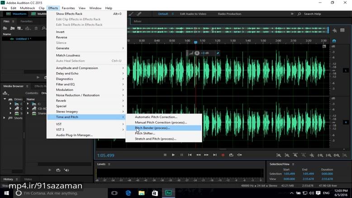Move playhead to next marker
The image size is (352, 198).
click(215, 155)
